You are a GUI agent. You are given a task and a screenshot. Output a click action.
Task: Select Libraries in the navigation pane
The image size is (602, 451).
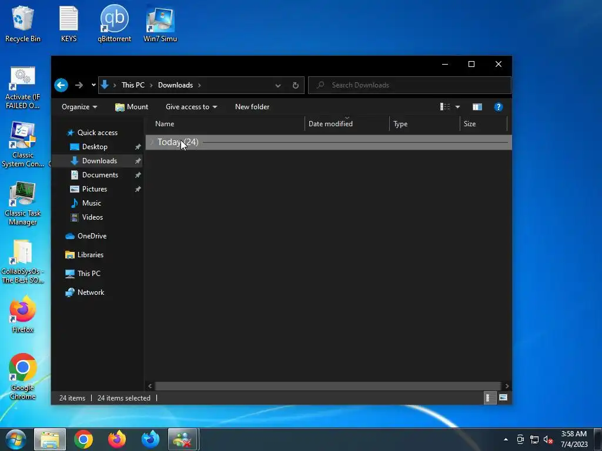[90, 255]
